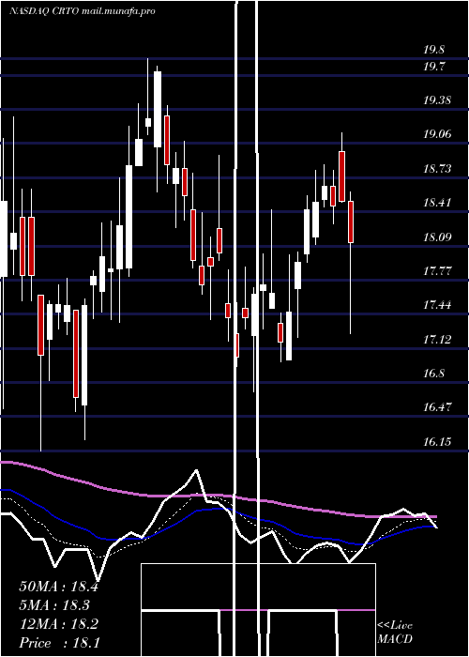Click the 12MA : 18.2 readout

[58, 624]
